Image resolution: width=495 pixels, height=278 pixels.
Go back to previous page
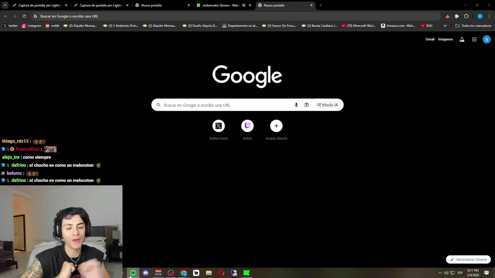click(5, 16)
